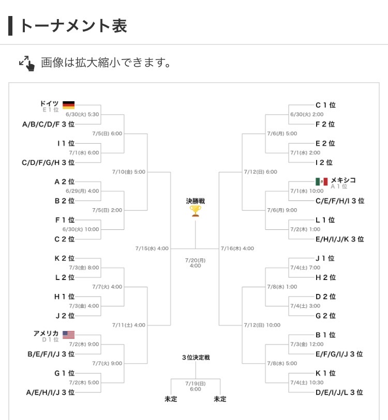Click the USA flag next to アメリカ

coord(68,335)
